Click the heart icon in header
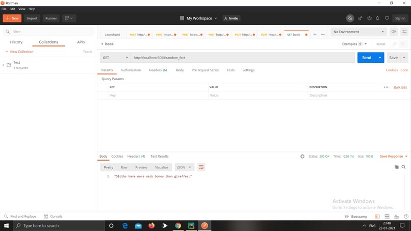This screenshot has width=411, height=231. 387,18
